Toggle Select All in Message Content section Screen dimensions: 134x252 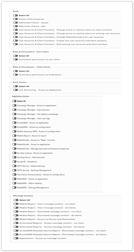(16, 200)
